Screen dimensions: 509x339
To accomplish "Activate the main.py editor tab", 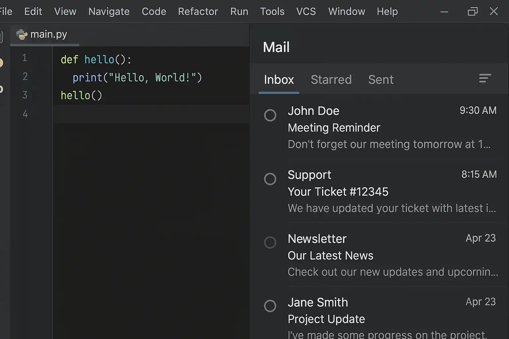I will click(48, 34).
